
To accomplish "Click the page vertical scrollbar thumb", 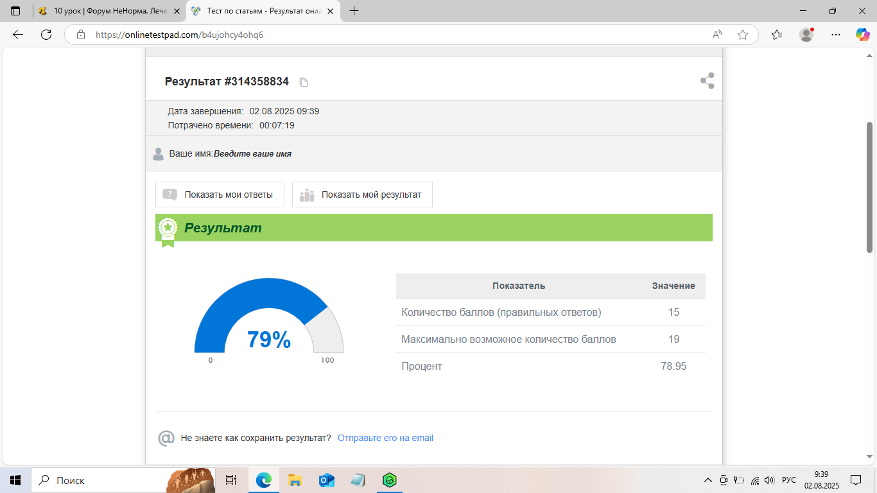I will tap(870, 187).
